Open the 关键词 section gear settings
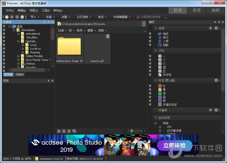 tap(217, 110)
